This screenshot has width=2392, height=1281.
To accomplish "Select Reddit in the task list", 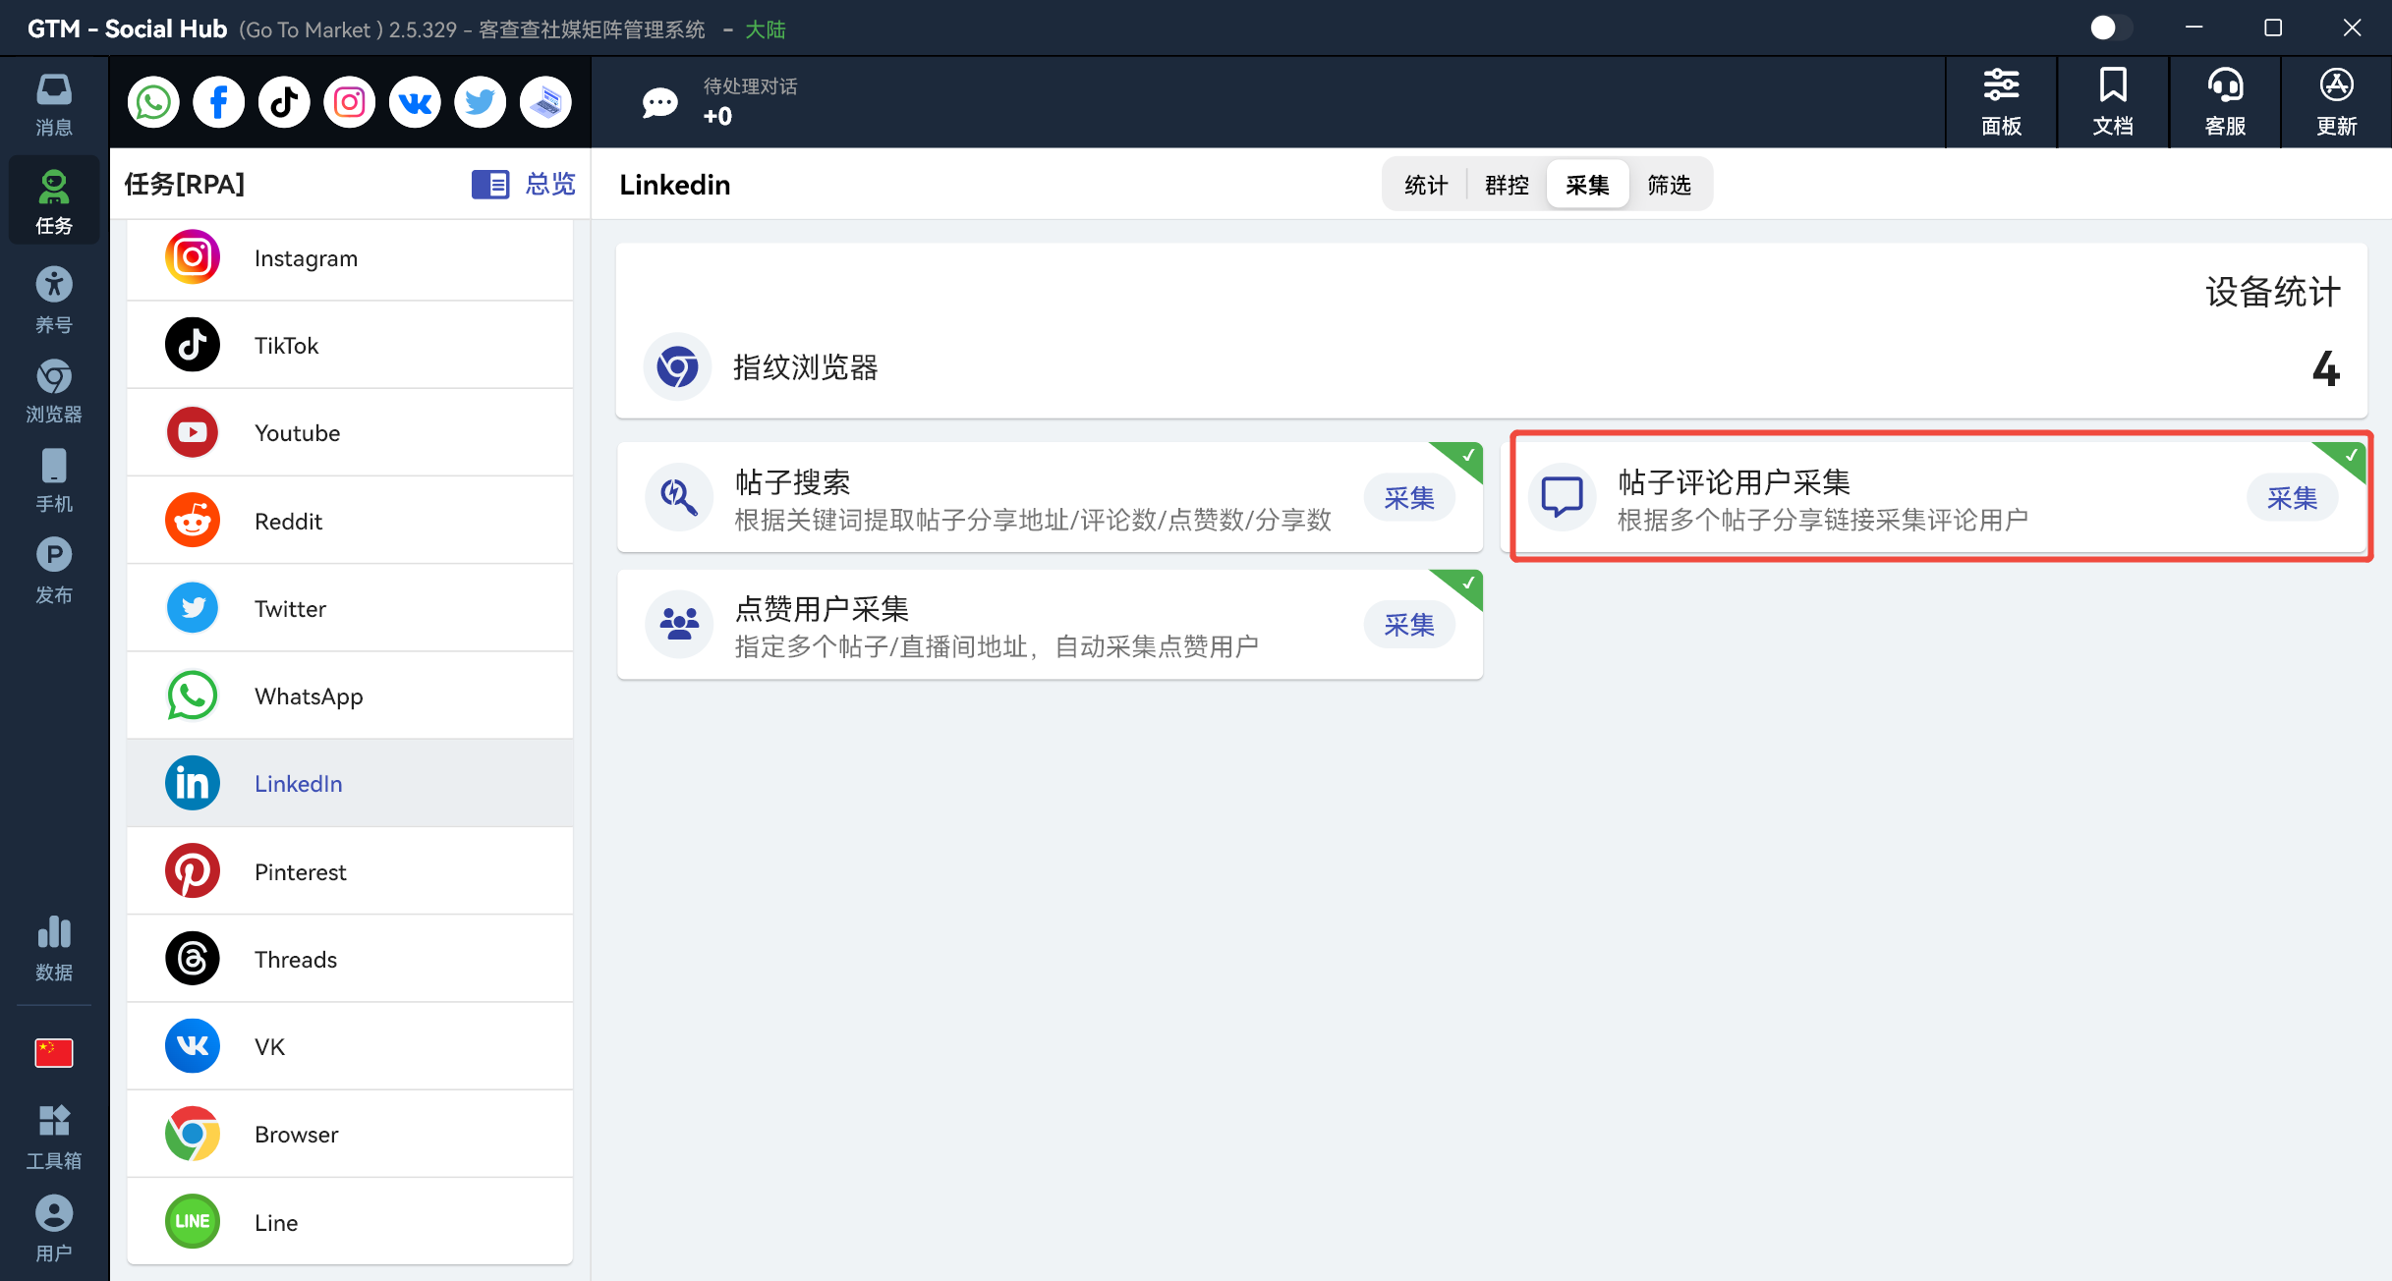I will 350,521.
